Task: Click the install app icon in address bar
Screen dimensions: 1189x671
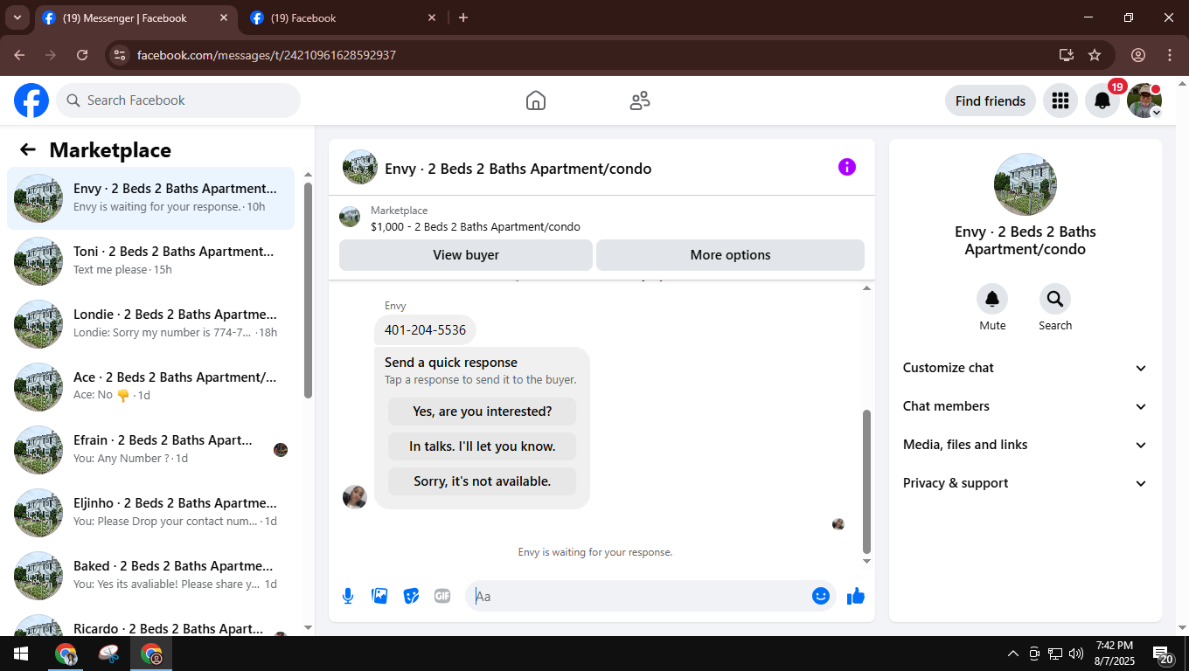Action: tap(1067, 55)
